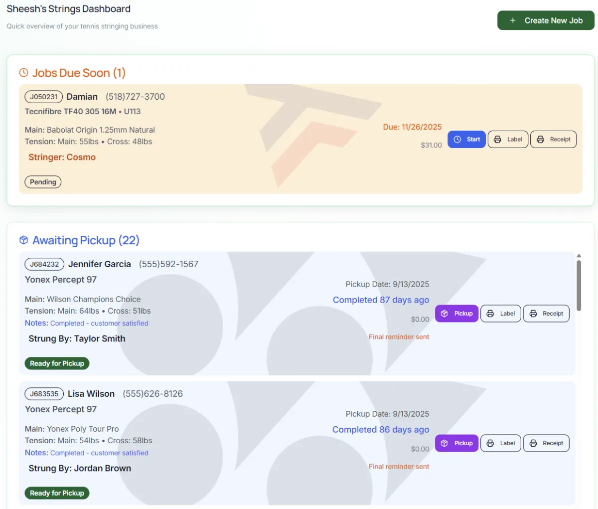Mark Jennifer Garcia's racquet as picked up

[x=456, y=314]
